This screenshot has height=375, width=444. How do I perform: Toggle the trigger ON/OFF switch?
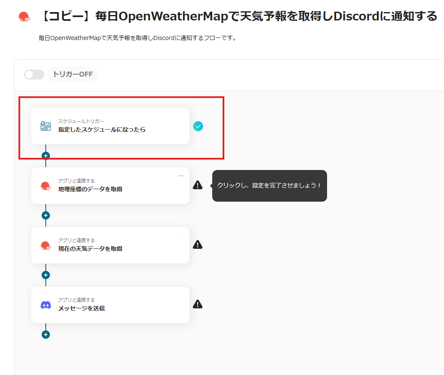pyautogui.click(x=34, y=75)
